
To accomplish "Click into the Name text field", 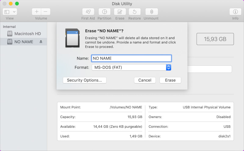I will click(131, 58).
